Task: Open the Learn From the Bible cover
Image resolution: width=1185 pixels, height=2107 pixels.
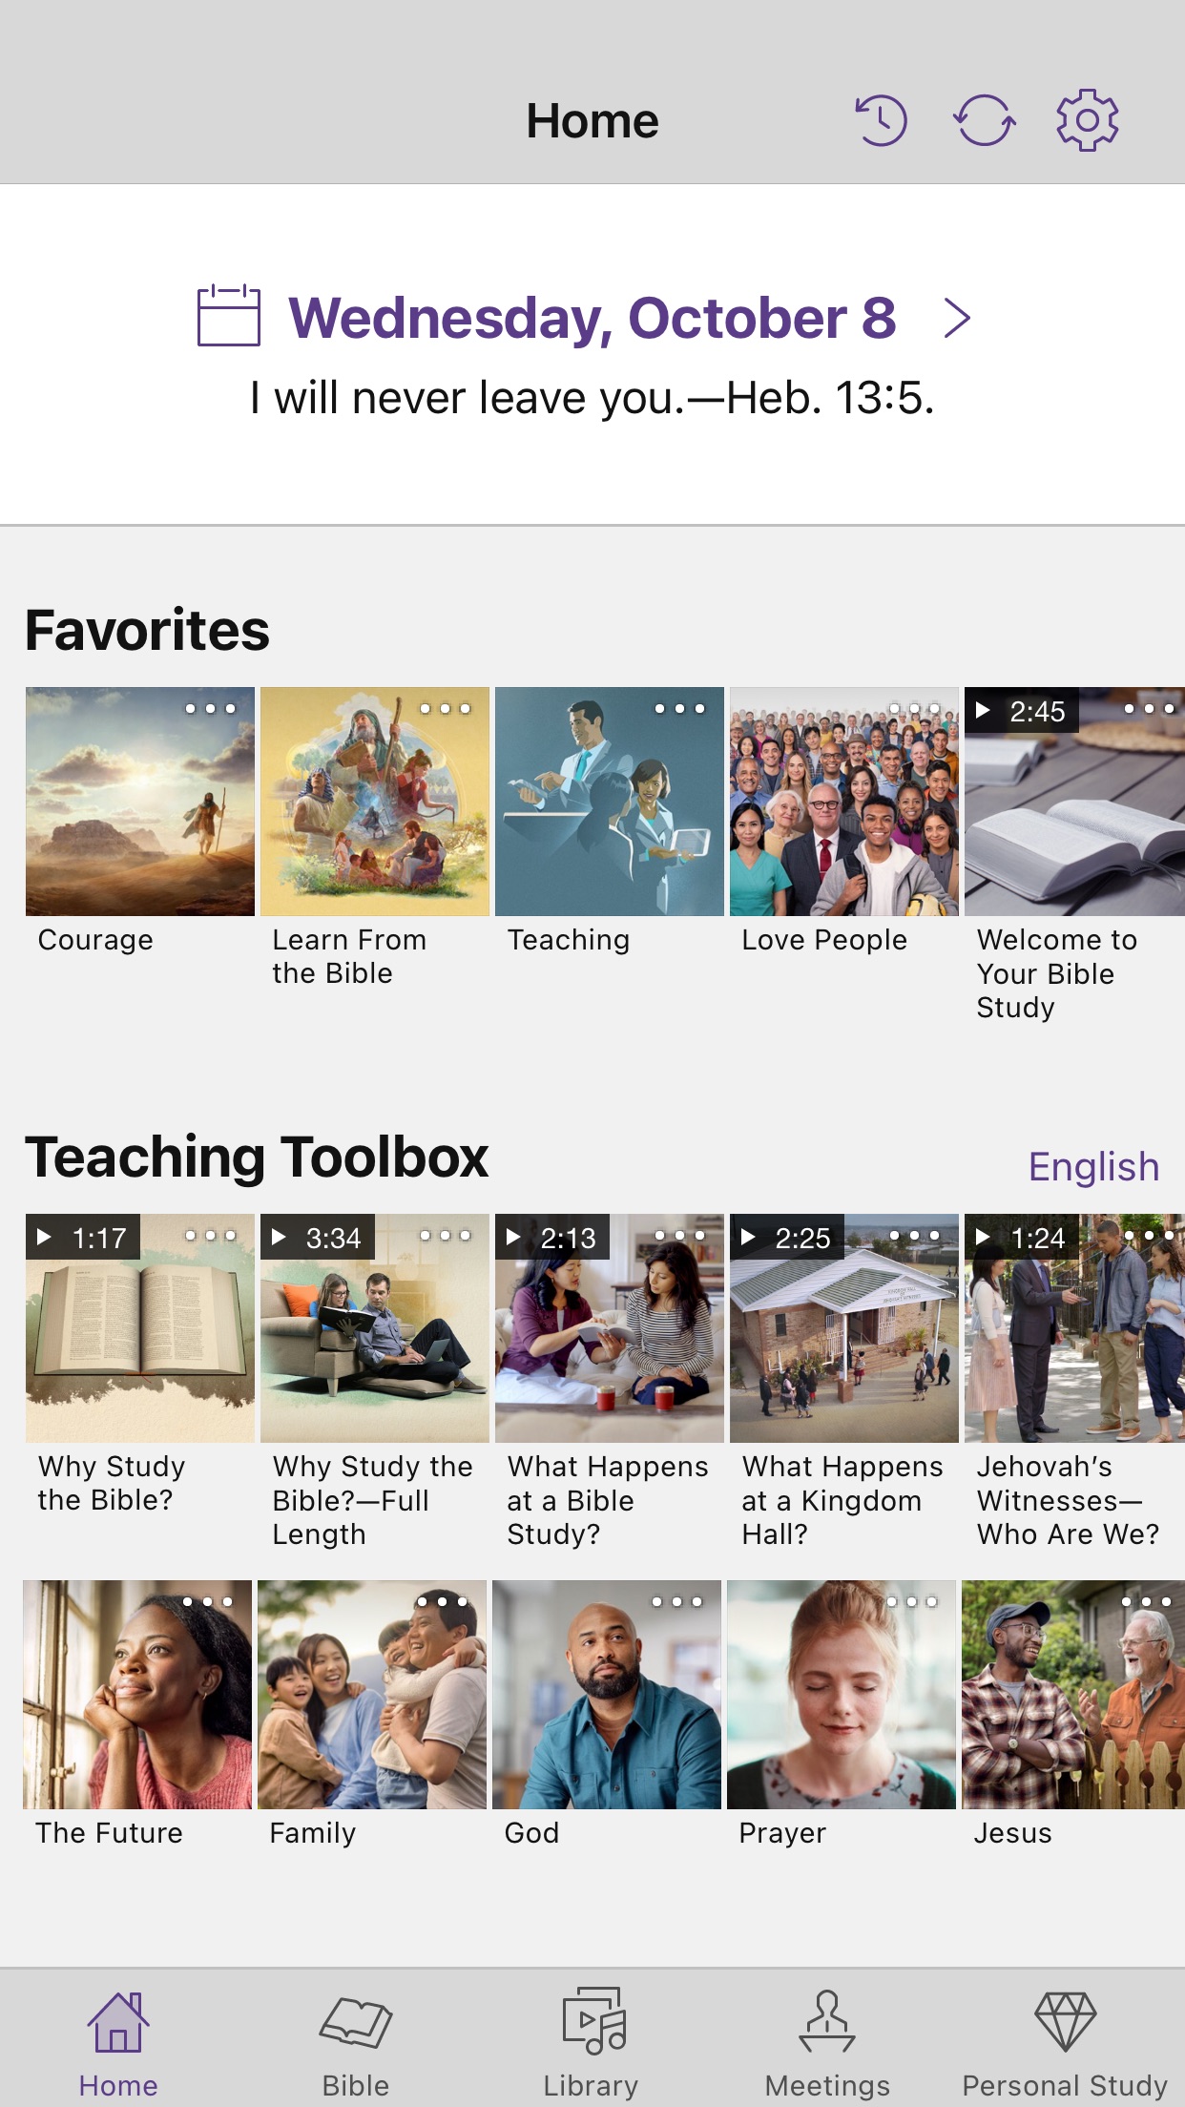Action: 375,802
